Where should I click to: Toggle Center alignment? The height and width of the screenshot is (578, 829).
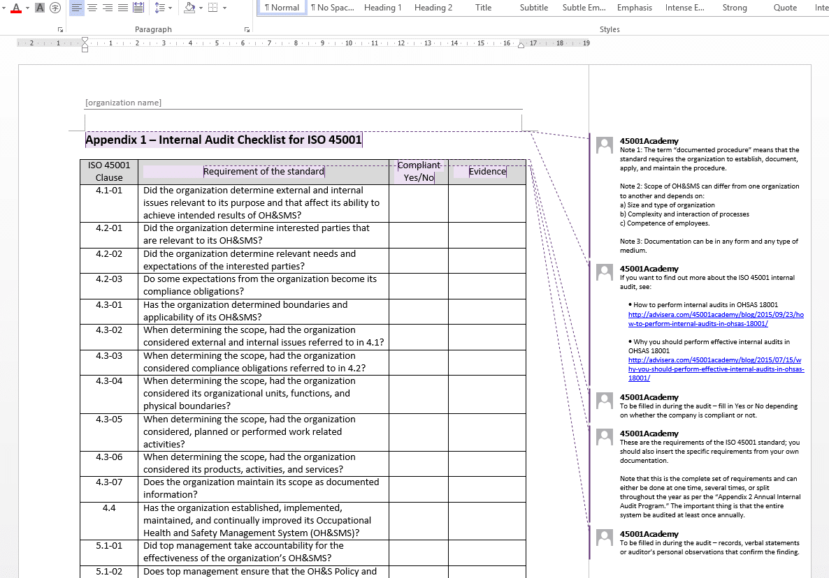click(92, 8)
